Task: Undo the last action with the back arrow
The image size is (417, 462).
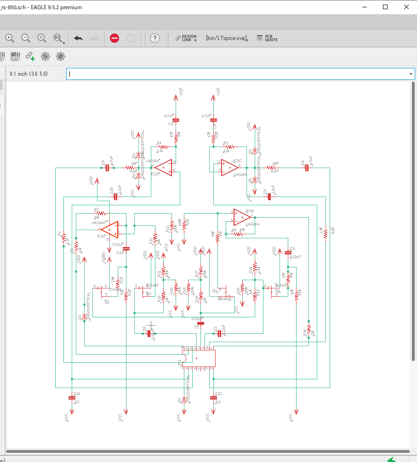Action: pos(78,39)
